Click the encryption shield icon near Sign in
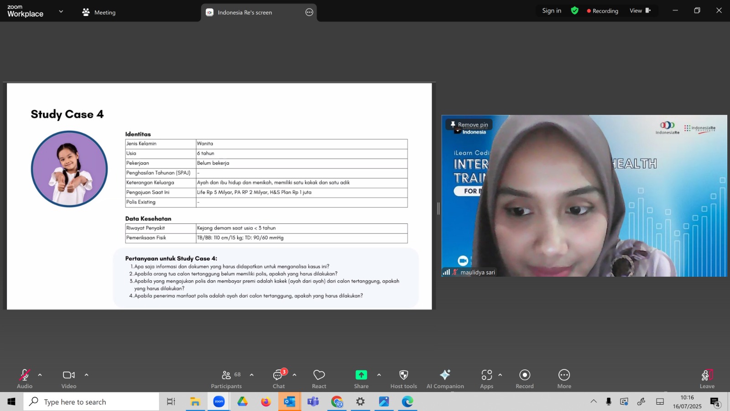 pos(574,11)
